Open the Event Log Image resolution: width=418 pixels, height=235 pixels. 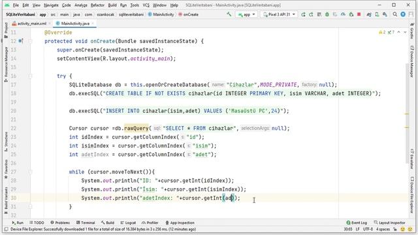point(357,223)
